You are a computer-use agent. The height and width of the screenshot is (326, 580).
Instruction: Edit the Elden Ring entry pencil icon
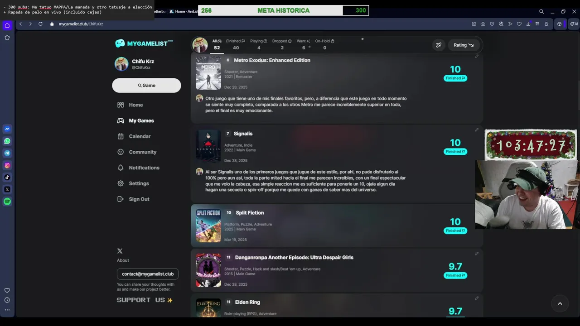(477, 298)
